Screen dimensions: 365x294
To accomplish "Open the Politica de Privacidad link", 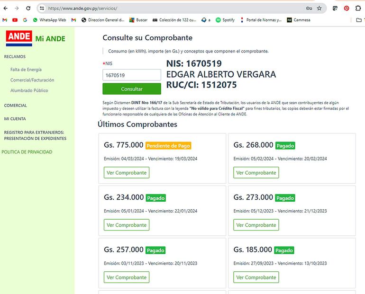I will click(27, 152).
